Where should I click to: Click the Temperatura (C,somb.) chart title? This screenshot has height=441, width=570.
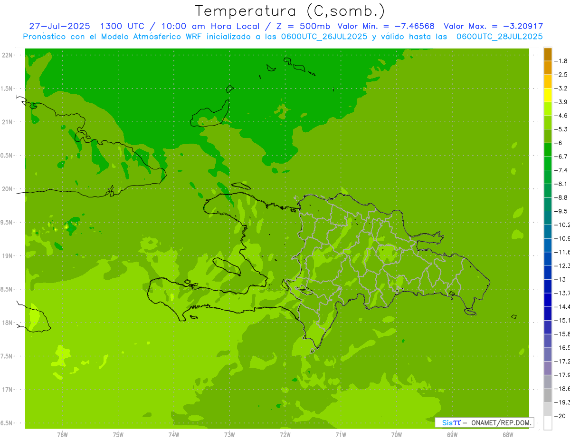click(x=290, y=10)
